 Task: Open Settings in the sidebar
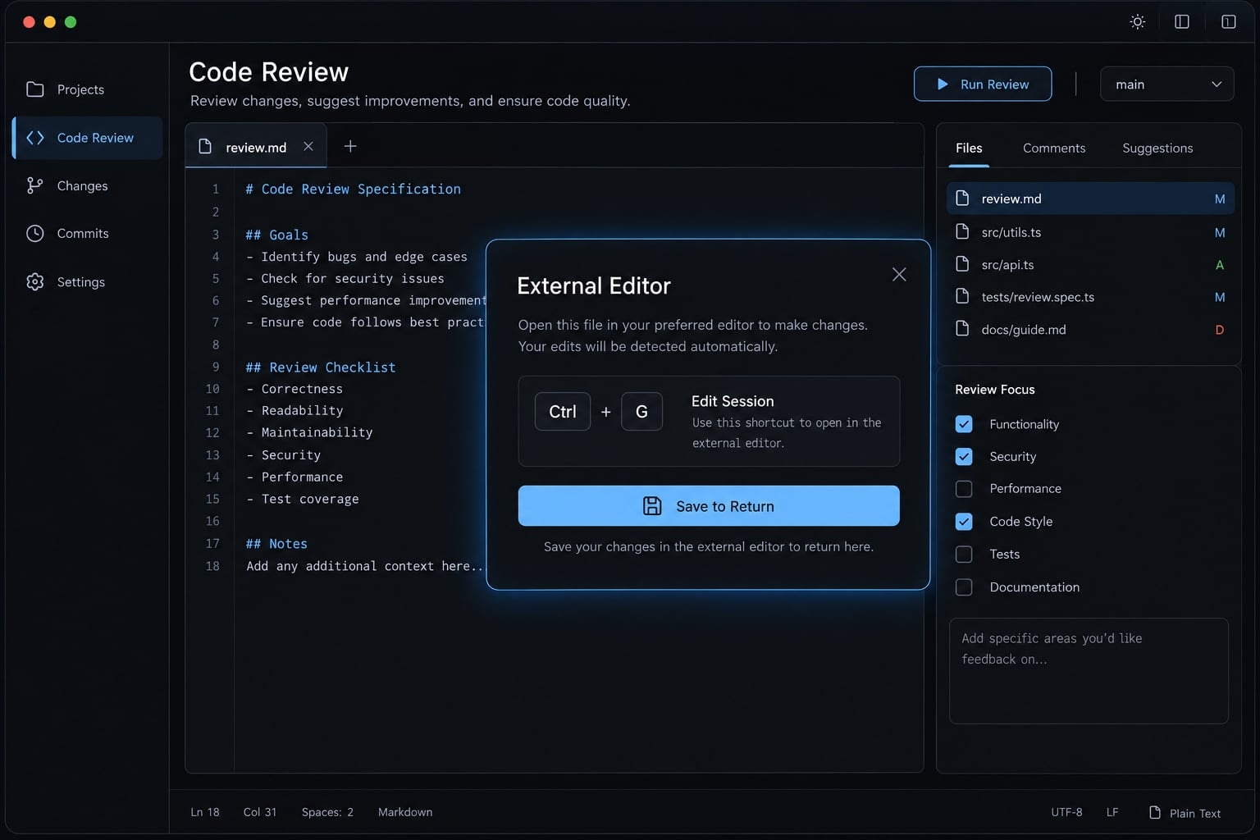tap(87, 282)
